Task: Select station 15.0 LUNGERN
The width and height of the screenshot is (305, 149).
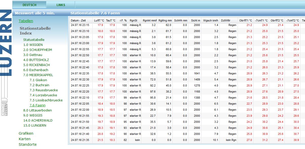Action: 35,125
